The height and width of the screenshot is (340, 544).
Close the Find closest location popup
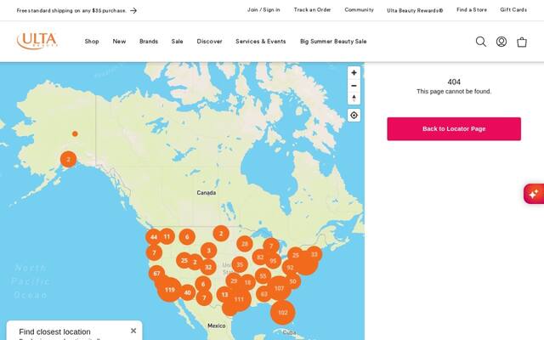pos(133,331)
